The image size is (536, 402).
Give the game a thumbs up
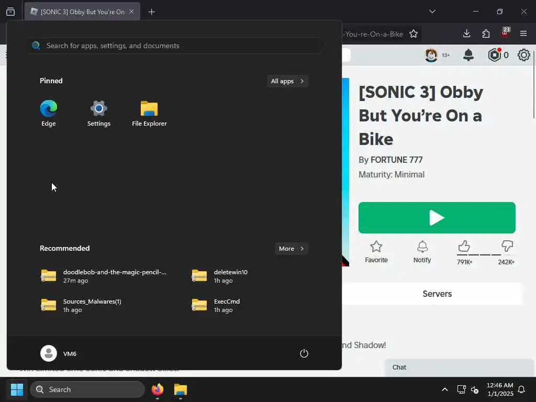(464, 247)
